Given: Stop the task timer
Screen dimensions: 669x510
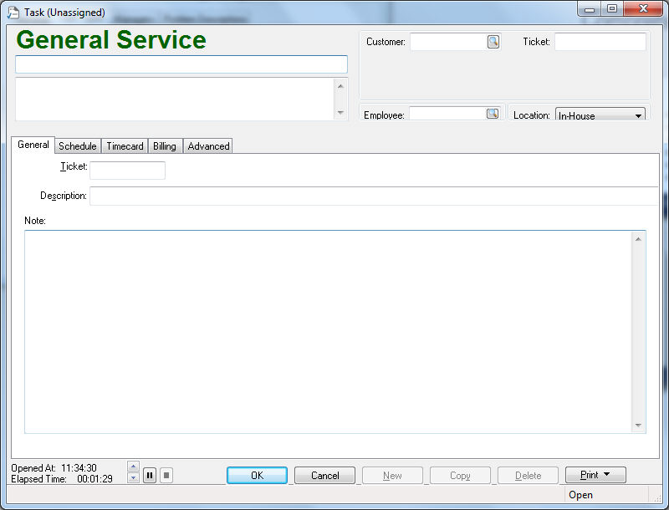Looking at the screenshot, I should point(166,475).
